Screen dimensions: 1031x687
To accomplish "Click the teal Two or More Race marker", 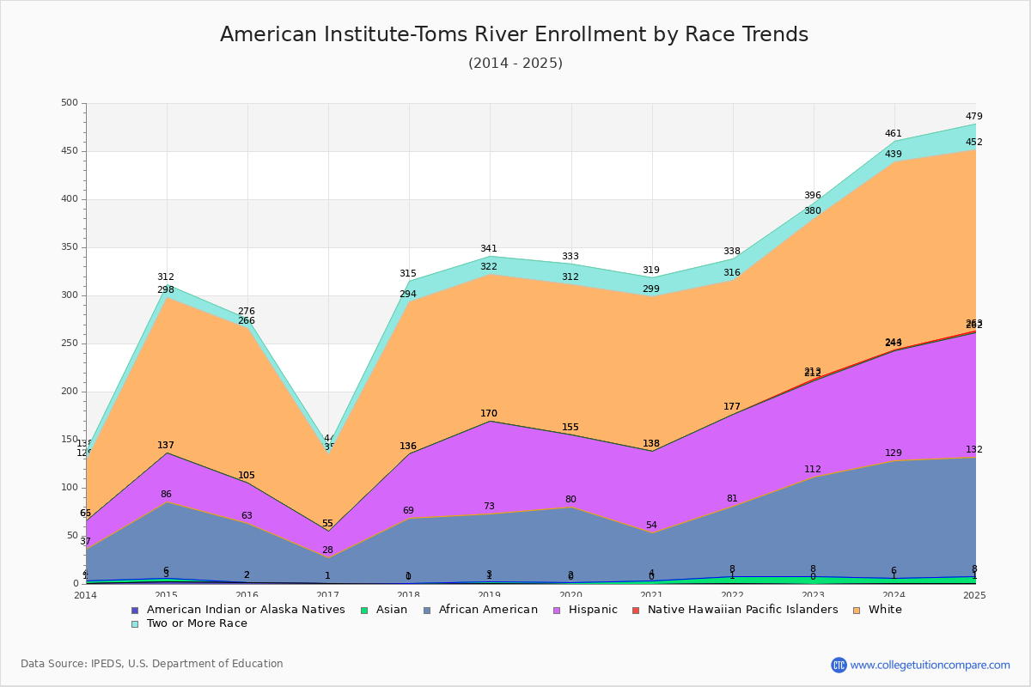I will 135,623.
